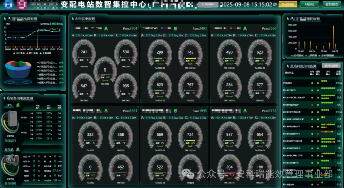The height and width of the screenshot is (188, 344).
Task: Open the 数智模型 tab
Action: (x=331, y=4)
